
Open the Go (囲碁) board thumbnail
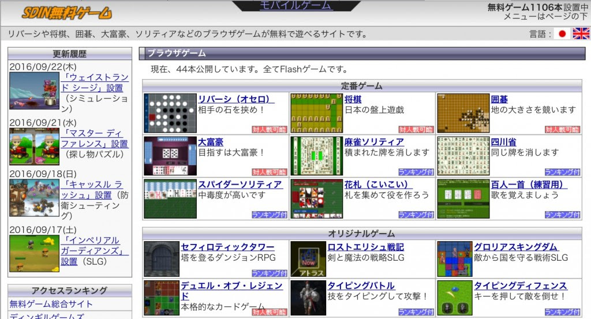[x=463, y=113]
